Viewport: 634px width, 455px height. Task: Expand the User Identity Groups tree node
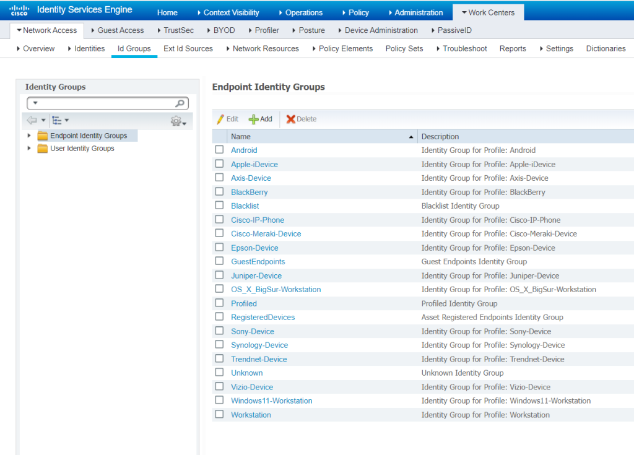(x=28, y=149)
